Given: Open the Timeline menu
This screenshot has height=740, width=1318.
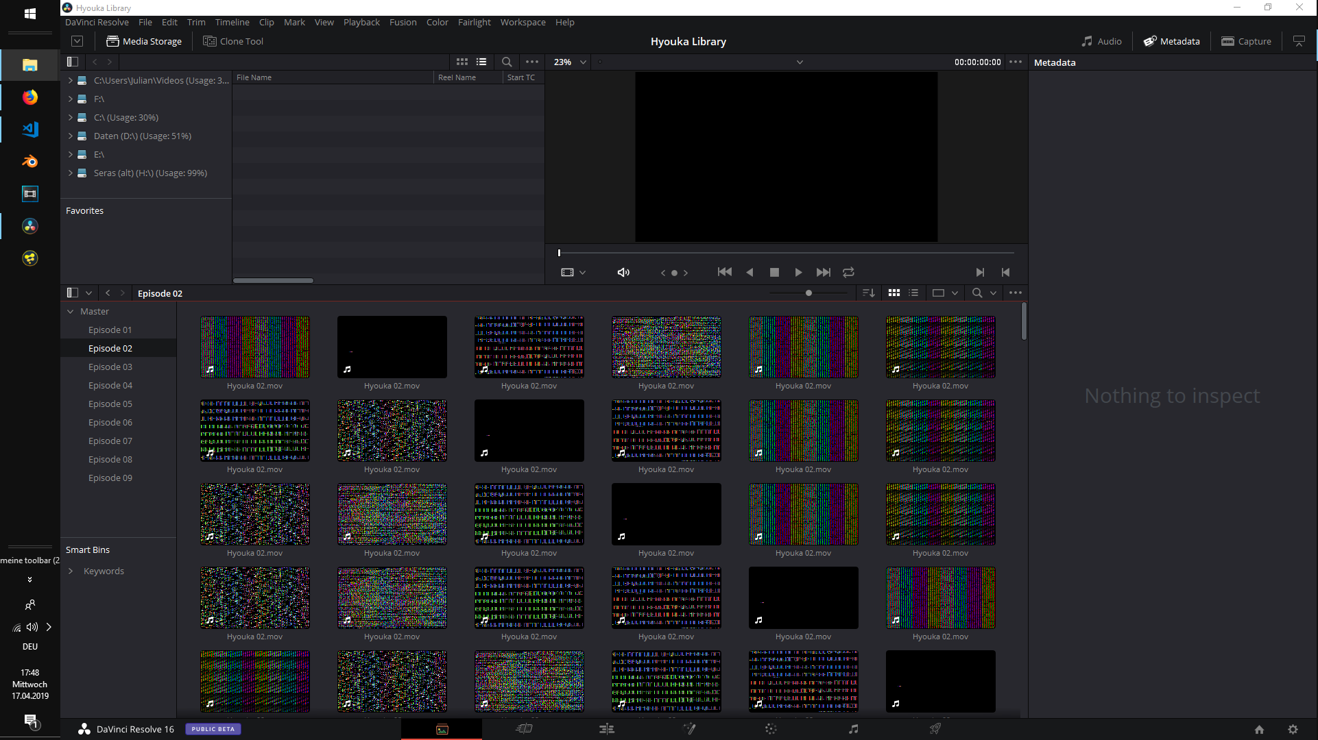Looking at the screenshot, I should click(x=232, y=22).
